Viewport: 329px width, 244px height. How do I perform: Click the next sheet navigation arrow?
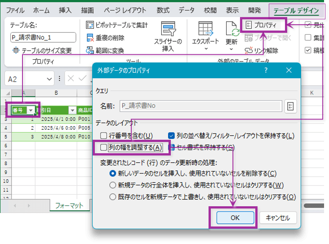tap(29, 206)
